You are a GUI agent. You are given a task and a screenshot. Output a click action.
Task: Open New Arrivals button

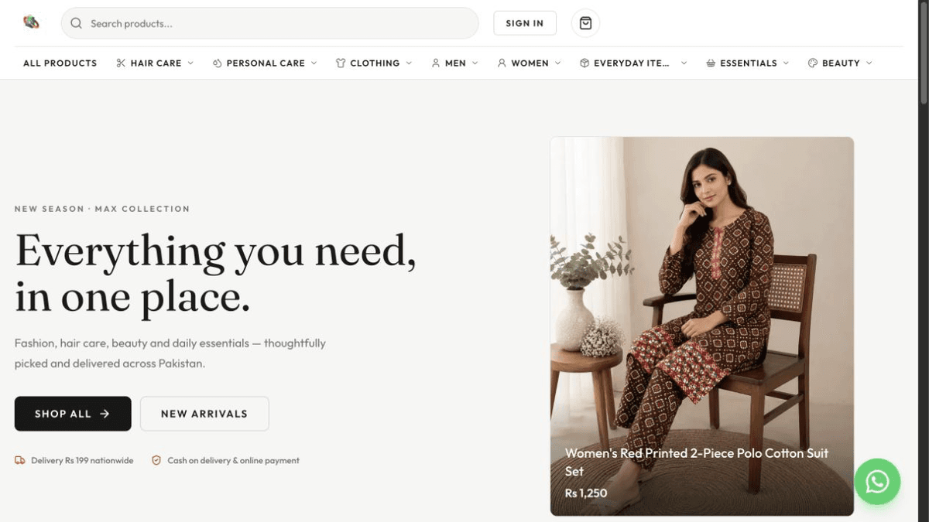coord(204,414)
